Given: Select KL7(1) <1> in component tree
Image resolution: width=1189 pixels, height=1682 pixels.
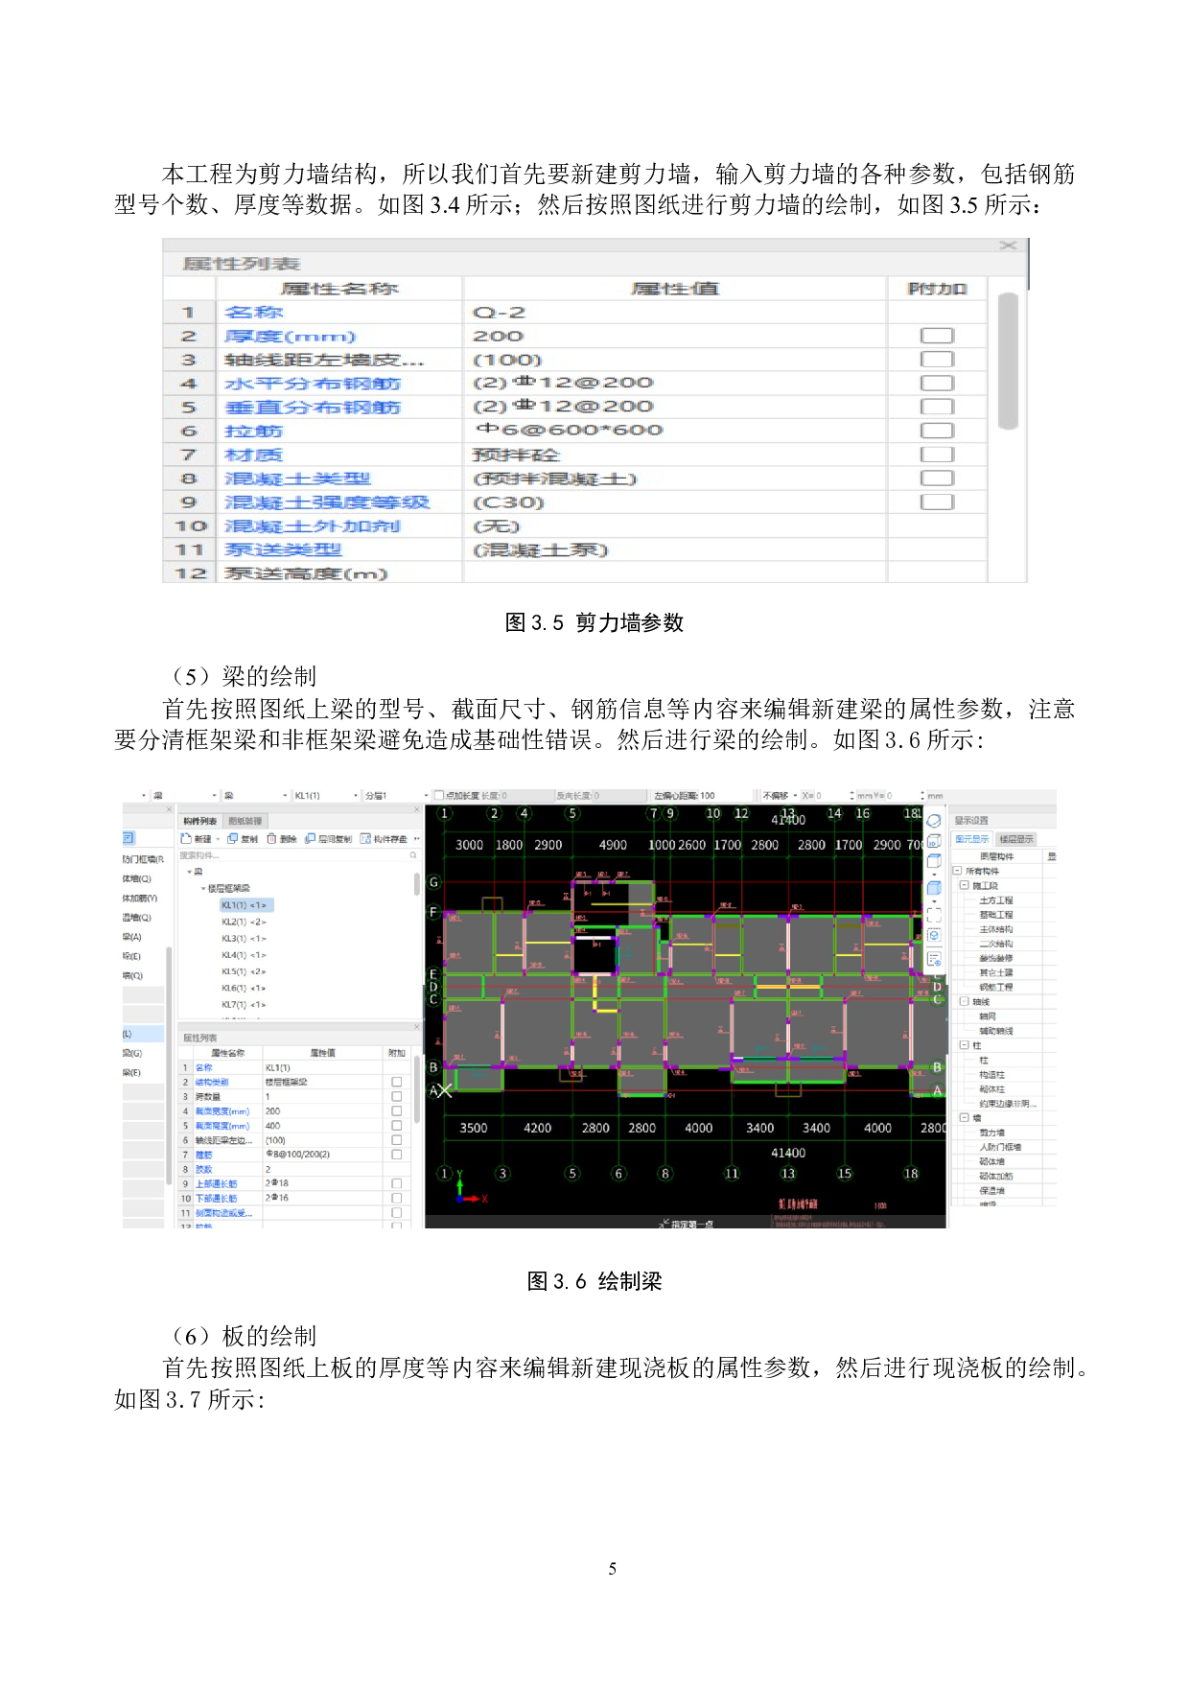Looking at the screenshot, I should [x=244, y=1005].
